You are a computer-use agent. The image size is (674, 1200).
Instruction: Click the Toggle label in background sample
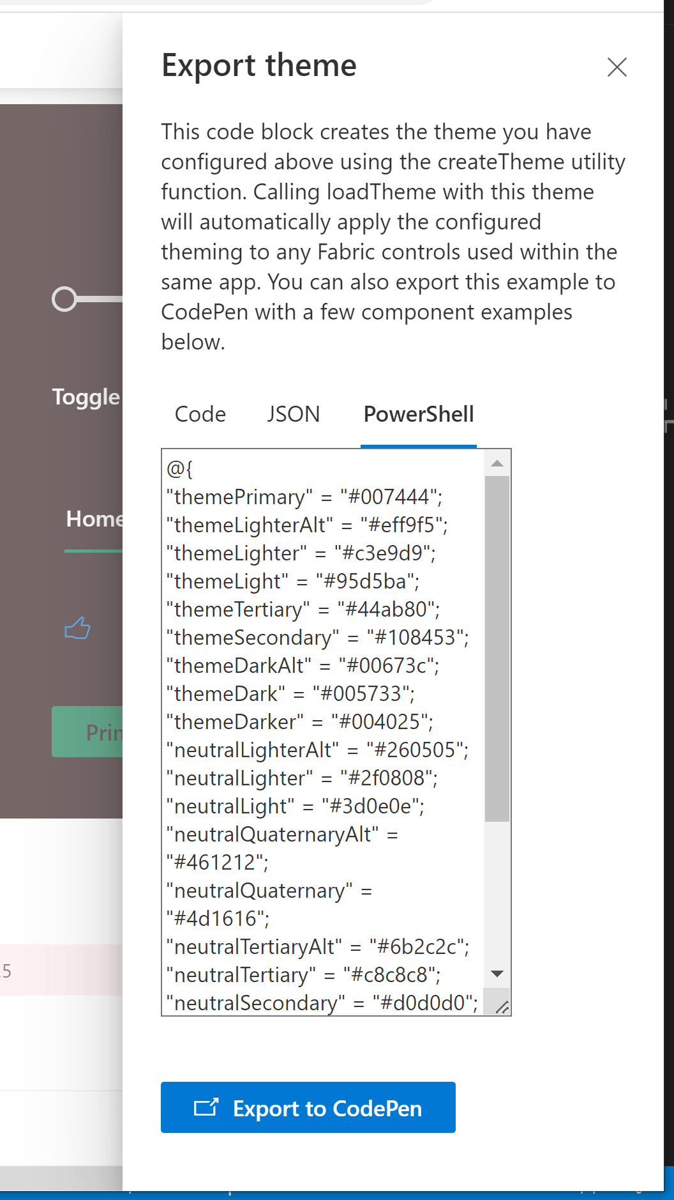pos(86,397)
